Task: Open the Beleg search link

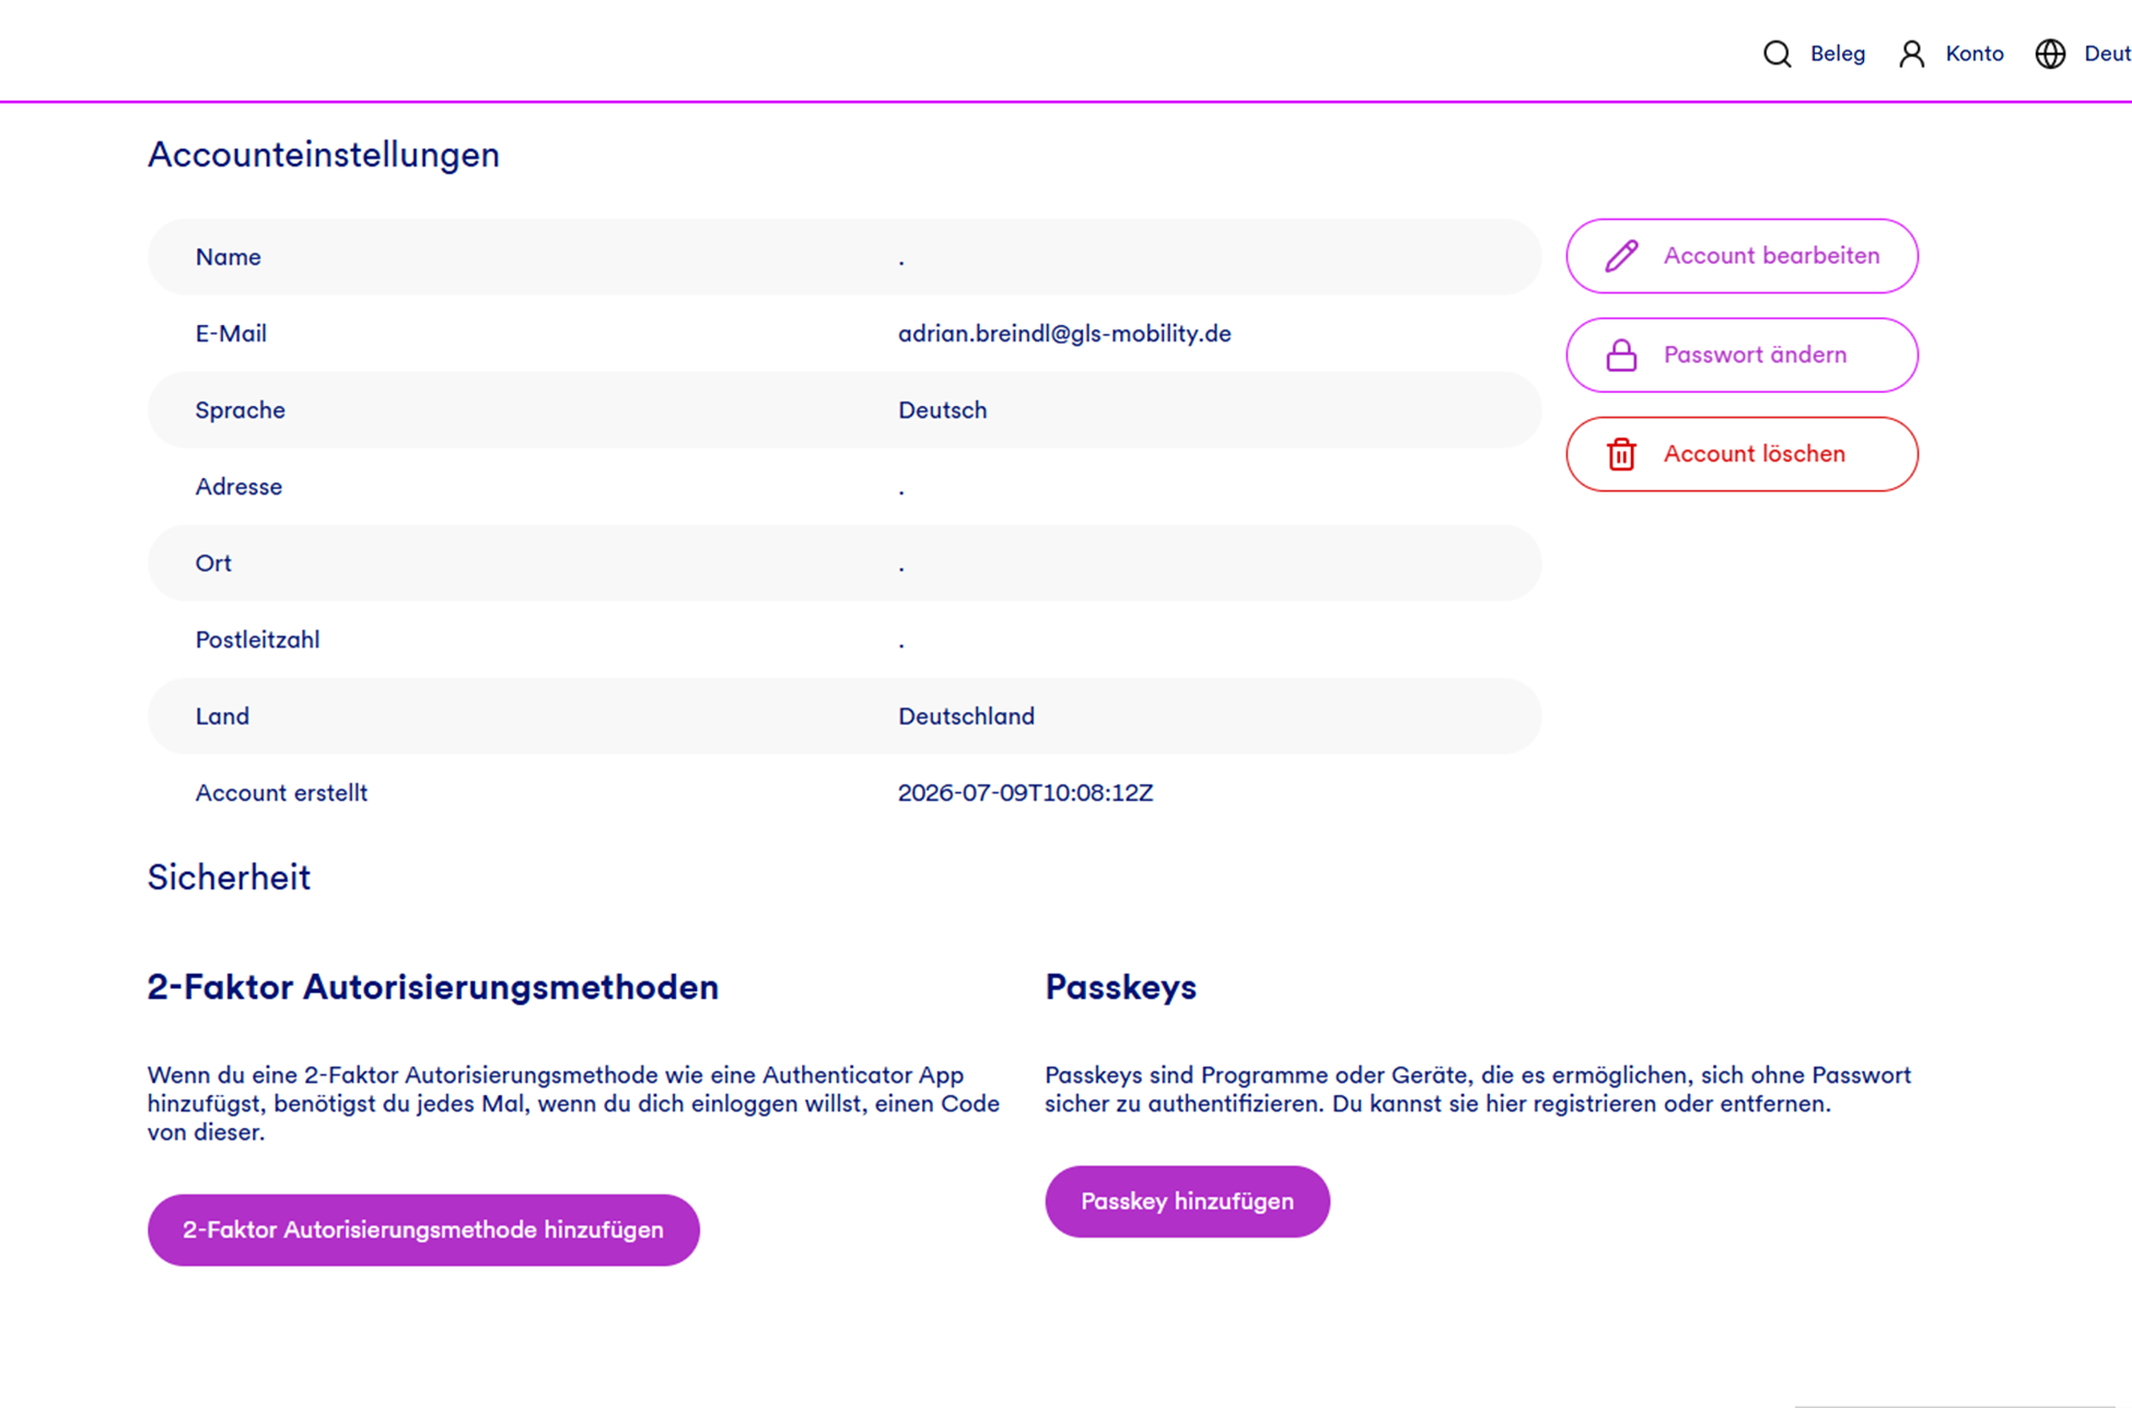Action: (x=1838, y=54)
